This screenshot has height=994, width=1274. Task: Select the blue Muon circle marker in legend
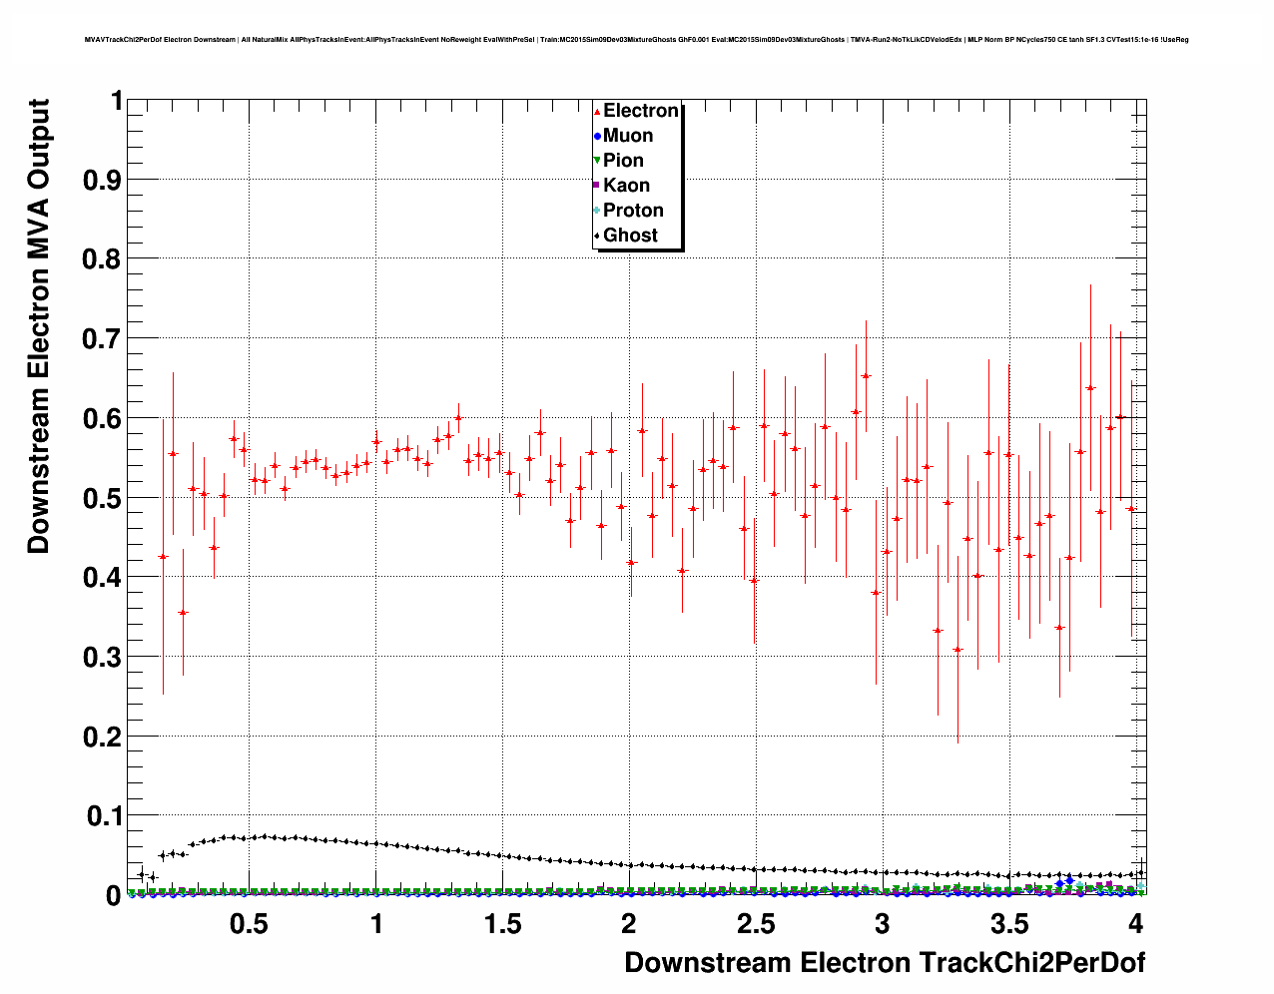[597, 137]
